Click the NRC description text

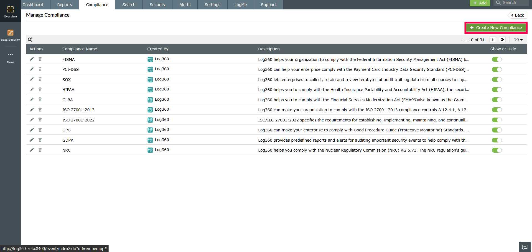[364, 150]
